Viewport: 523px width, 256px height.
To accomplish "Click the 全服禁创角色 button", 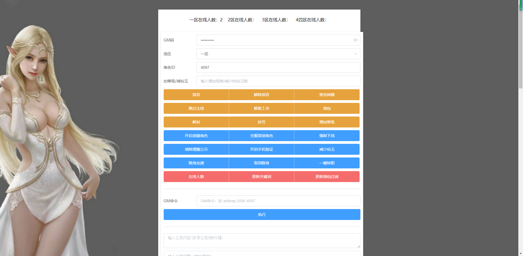I will [x=261, y=136].
